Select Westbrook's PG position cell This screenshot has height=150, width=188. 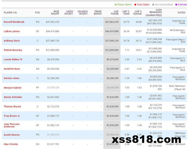38,22
